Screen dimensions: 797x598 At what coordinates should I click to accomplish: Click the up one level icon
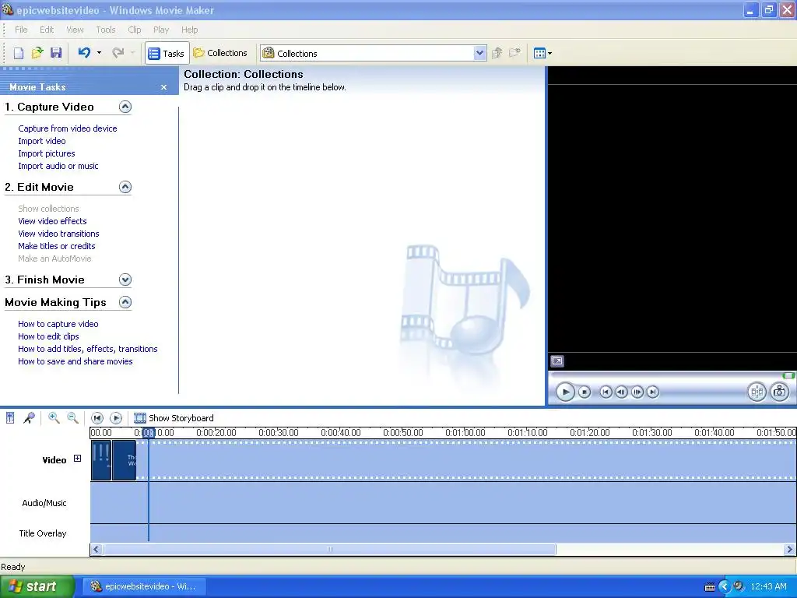pyautogui.click(x=497, y=53)
